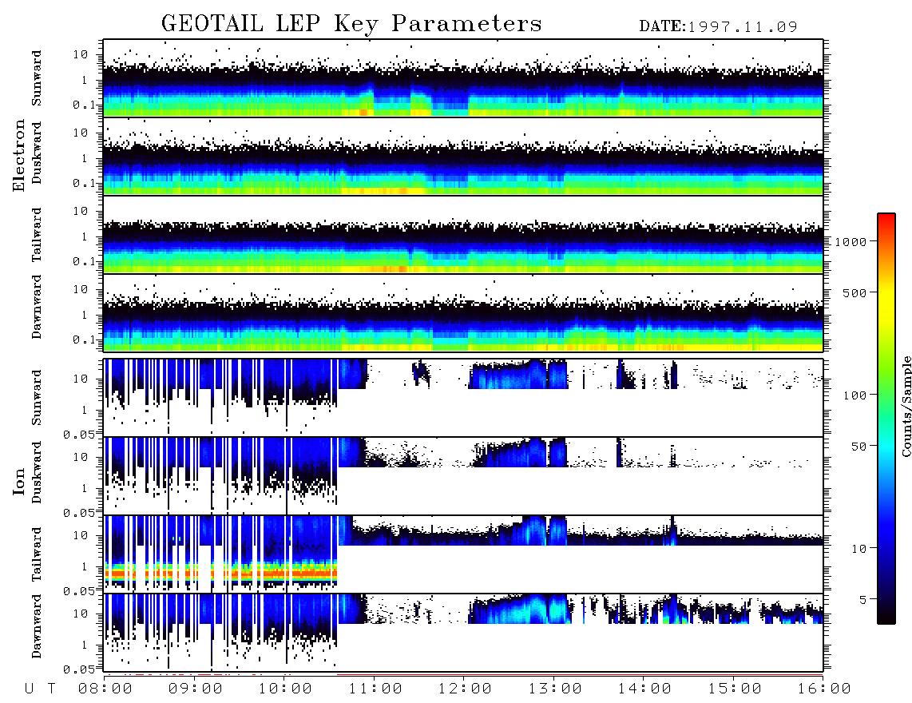
Task: Click the U T time axis label
Action: [x=40, y=689]
